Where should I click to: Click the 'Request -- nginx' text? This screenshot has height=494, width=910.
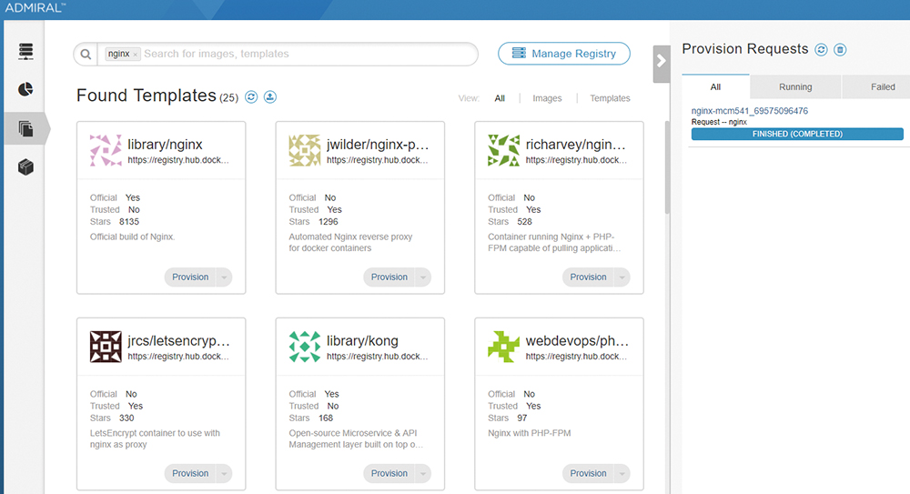(719, 122)
